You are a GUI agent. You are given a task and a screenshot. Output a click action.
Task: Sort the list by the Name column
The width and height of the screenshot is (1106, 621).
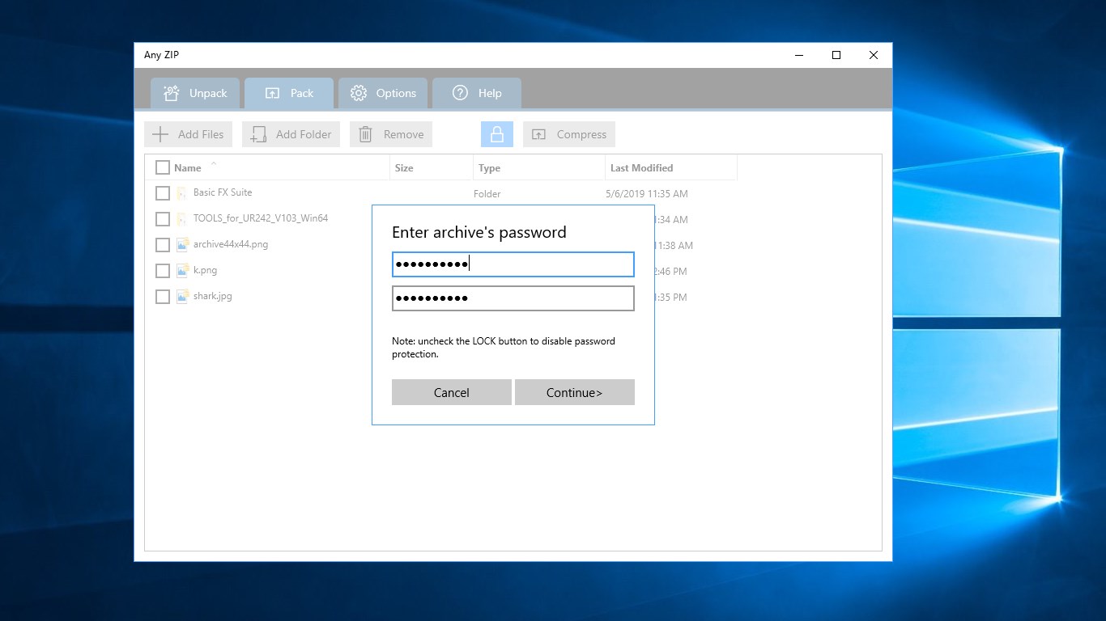click(188, 168)
